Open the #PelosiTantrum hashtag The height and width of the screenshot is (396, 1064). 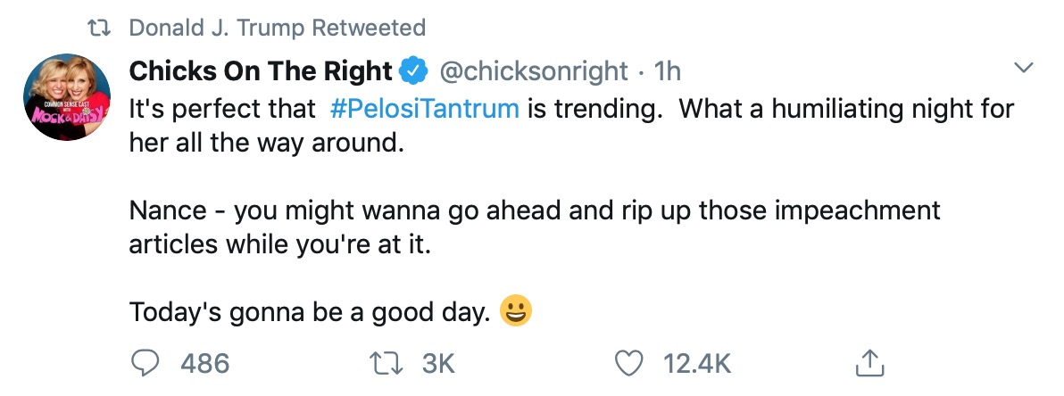pos(424,109)
